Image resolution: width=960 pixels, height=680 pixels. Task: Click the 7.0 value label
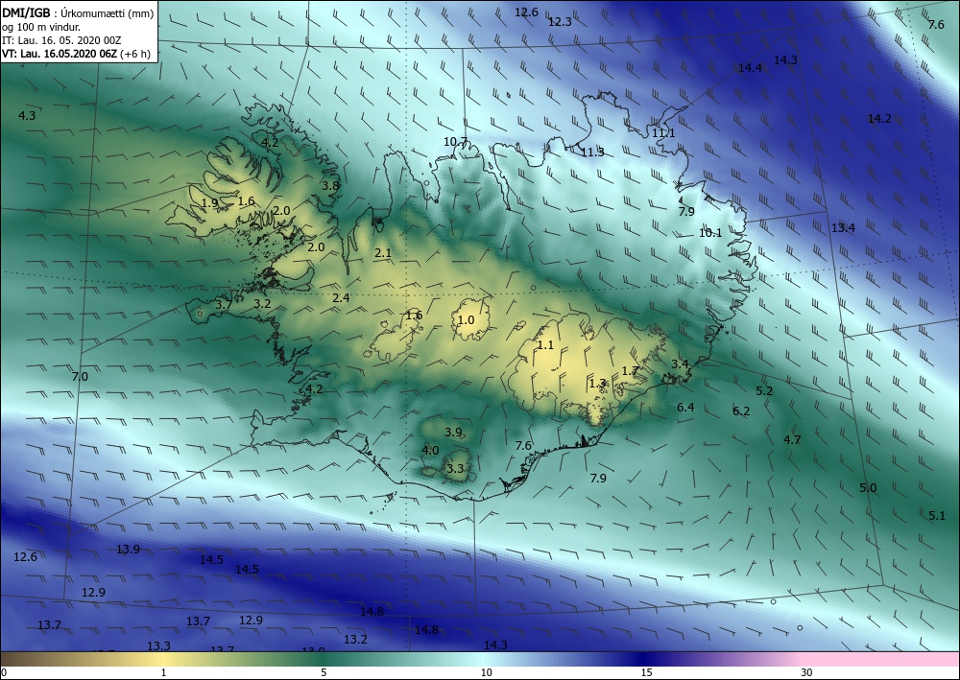click(x=80, y=376)
